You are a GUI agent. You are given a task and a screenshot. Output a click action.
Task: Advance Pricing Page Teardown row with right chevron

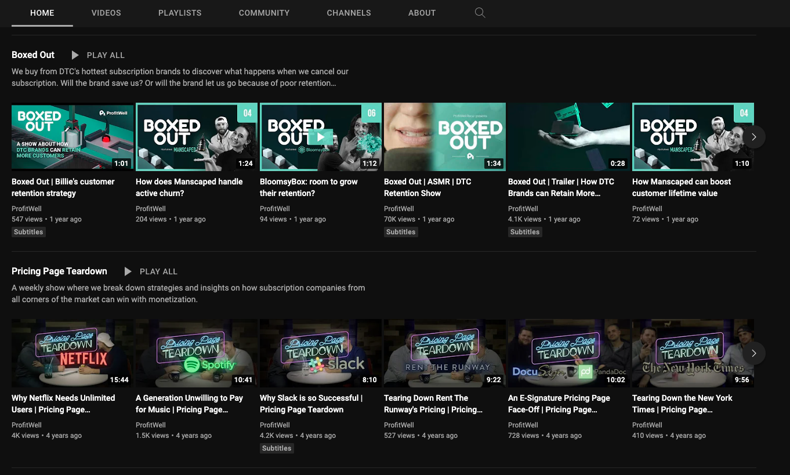click(x=753, y=353)
